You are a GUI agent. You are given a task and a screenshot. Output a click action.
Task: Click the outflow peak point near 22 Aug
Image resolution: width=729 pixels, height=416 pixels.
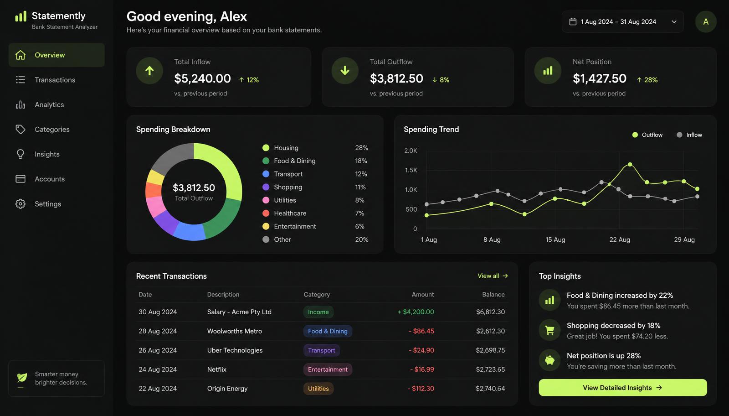(x=630, y=164)
